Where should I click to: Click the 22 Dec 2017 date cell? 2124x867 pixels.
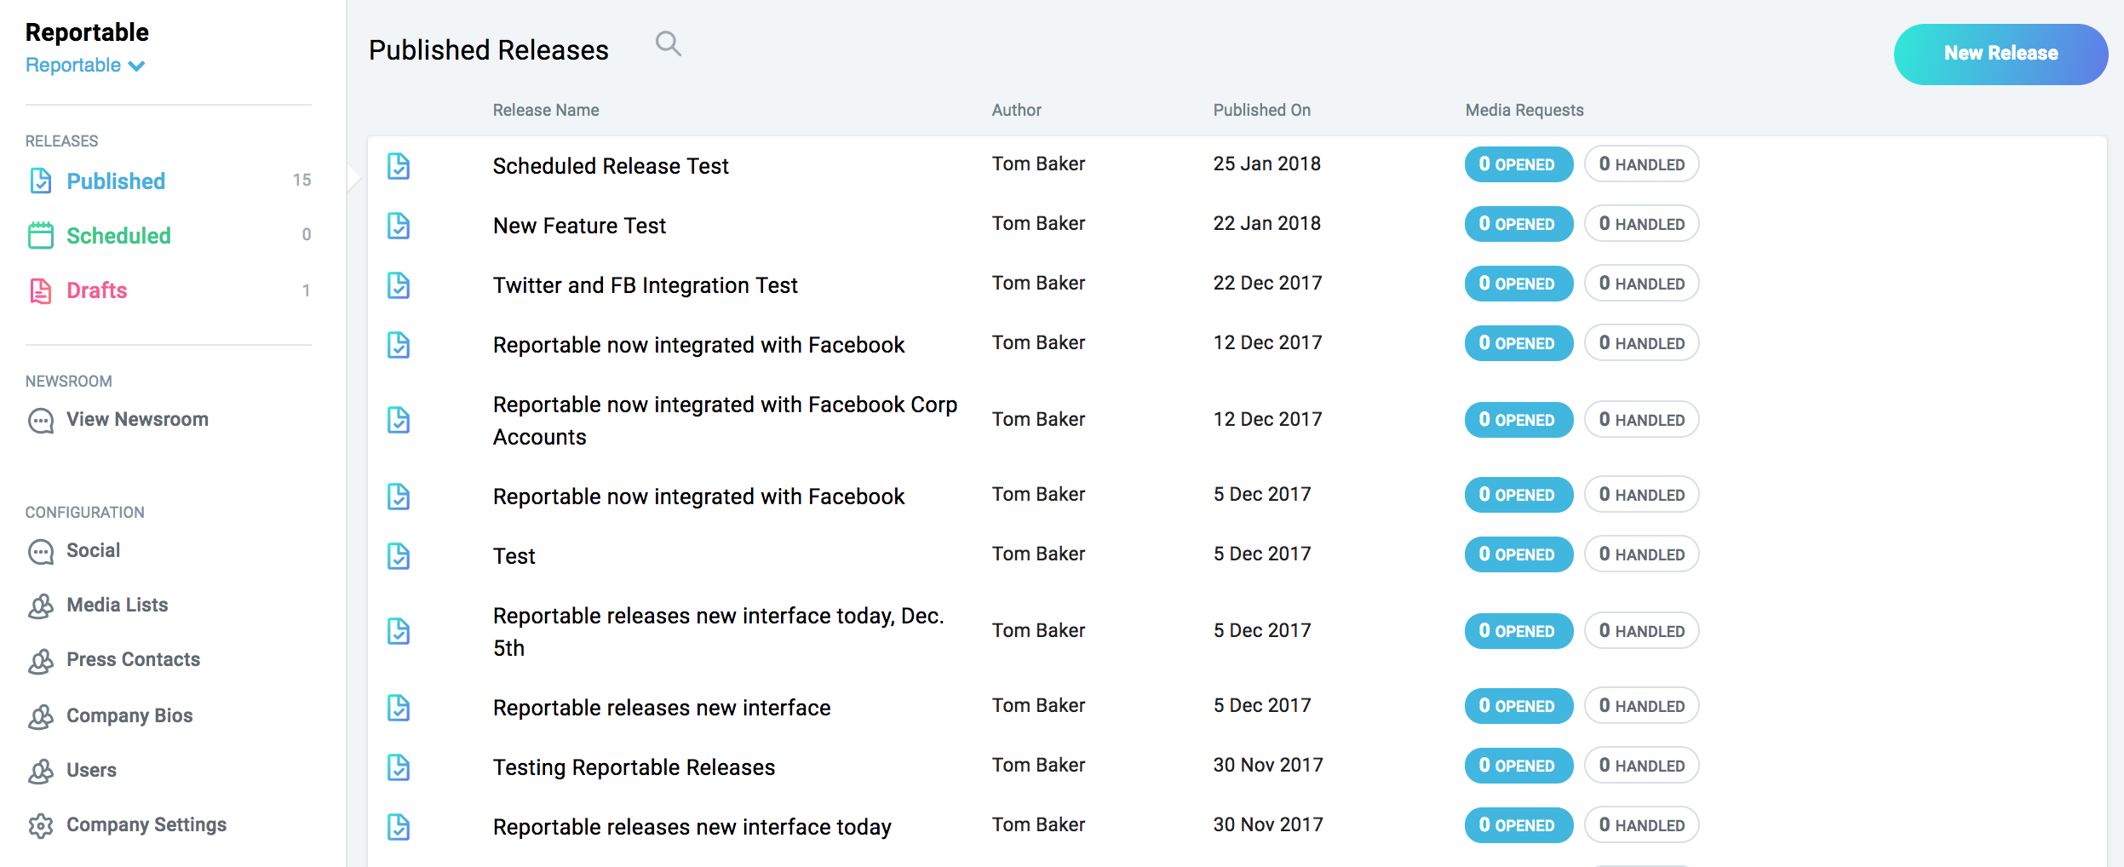(1267, 283)
